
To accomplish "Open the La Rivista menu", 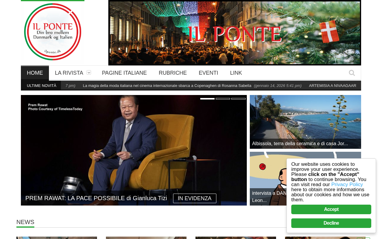I will (69, 73).
